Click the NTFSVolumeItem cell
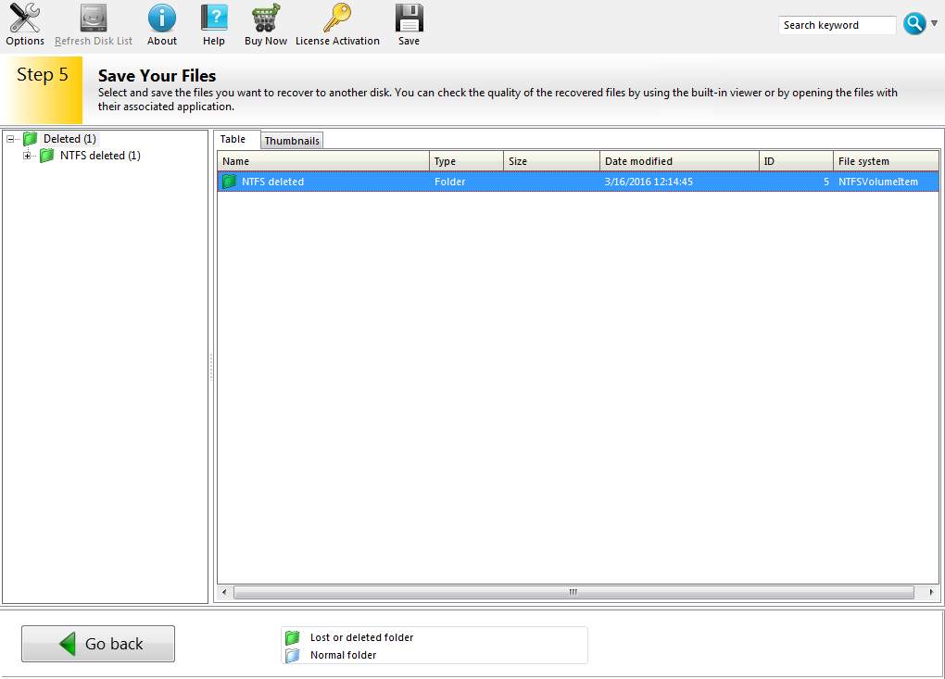 click(878, 182)
